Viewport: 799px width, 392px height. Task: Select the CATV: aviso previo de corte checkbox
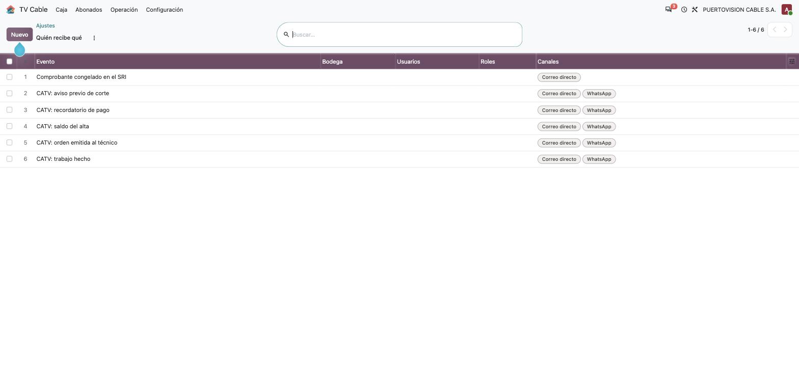pyautogui.click(x=9, y=93)
